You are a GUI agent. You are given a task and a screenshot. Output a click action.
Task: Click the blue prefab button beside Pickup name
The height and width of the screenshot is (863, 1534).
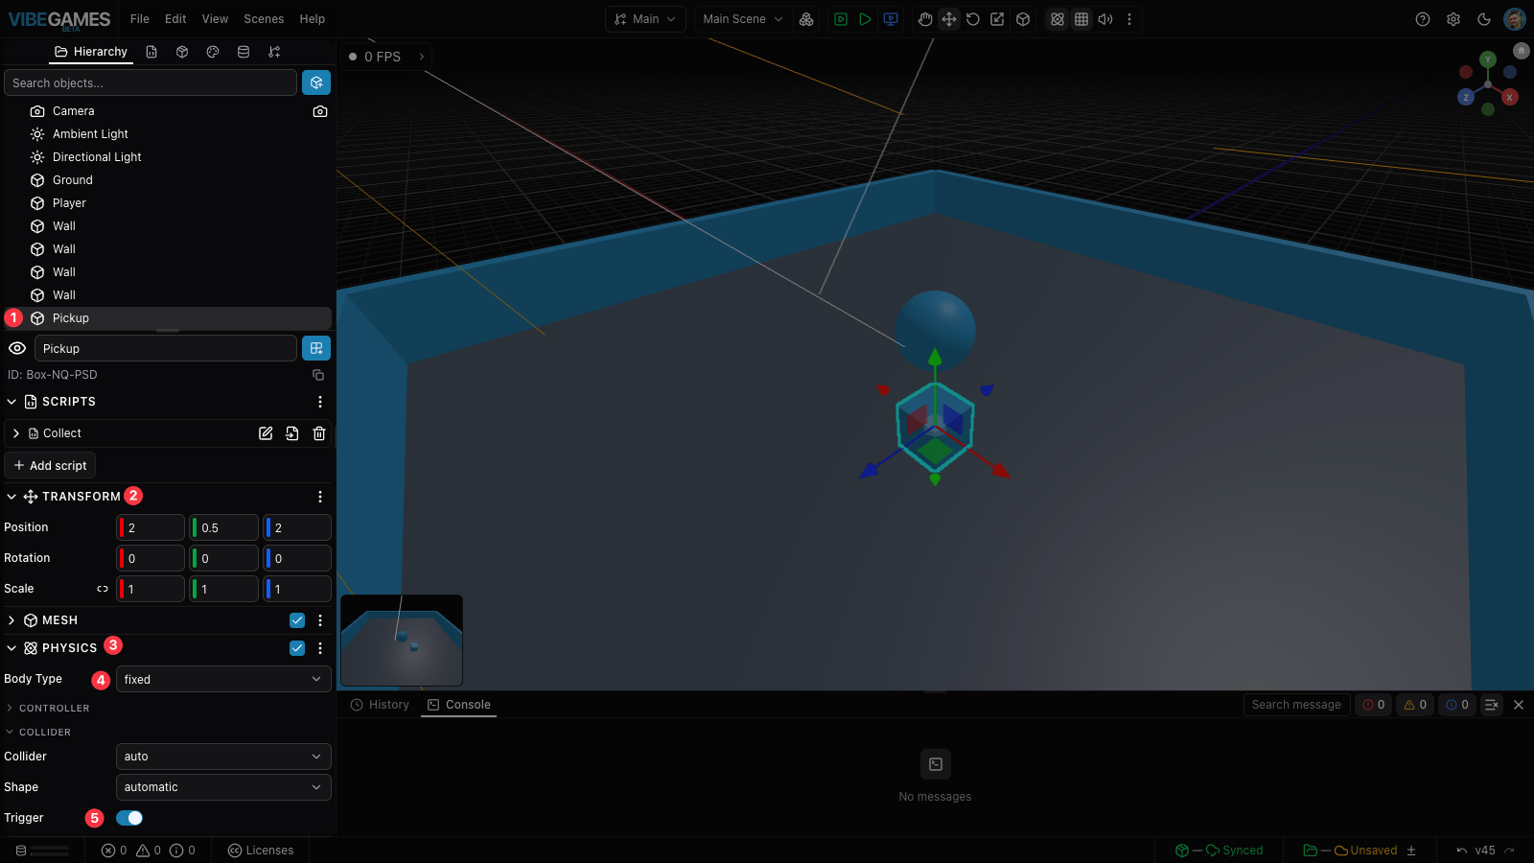coord(316,348)
